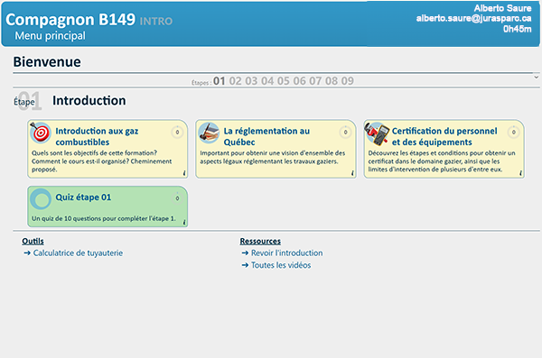542x358 pixels.
Task: Open the Introduction aux gaz combustibles lesson title
Action: (x=98, y=136)
